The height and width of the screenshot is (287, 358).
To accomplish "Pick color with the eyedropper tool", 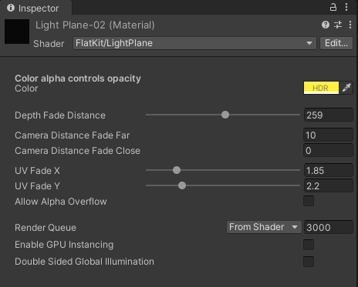I will tap(346, 88).
